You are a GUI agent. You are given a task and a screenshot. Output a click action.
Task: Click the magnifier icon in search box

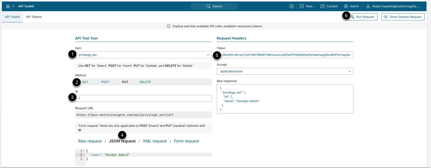208,6
